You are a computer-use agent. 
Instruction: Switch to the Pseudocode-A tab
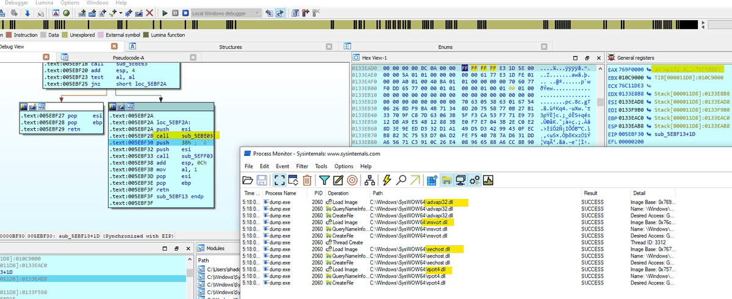tap(129, 57)
